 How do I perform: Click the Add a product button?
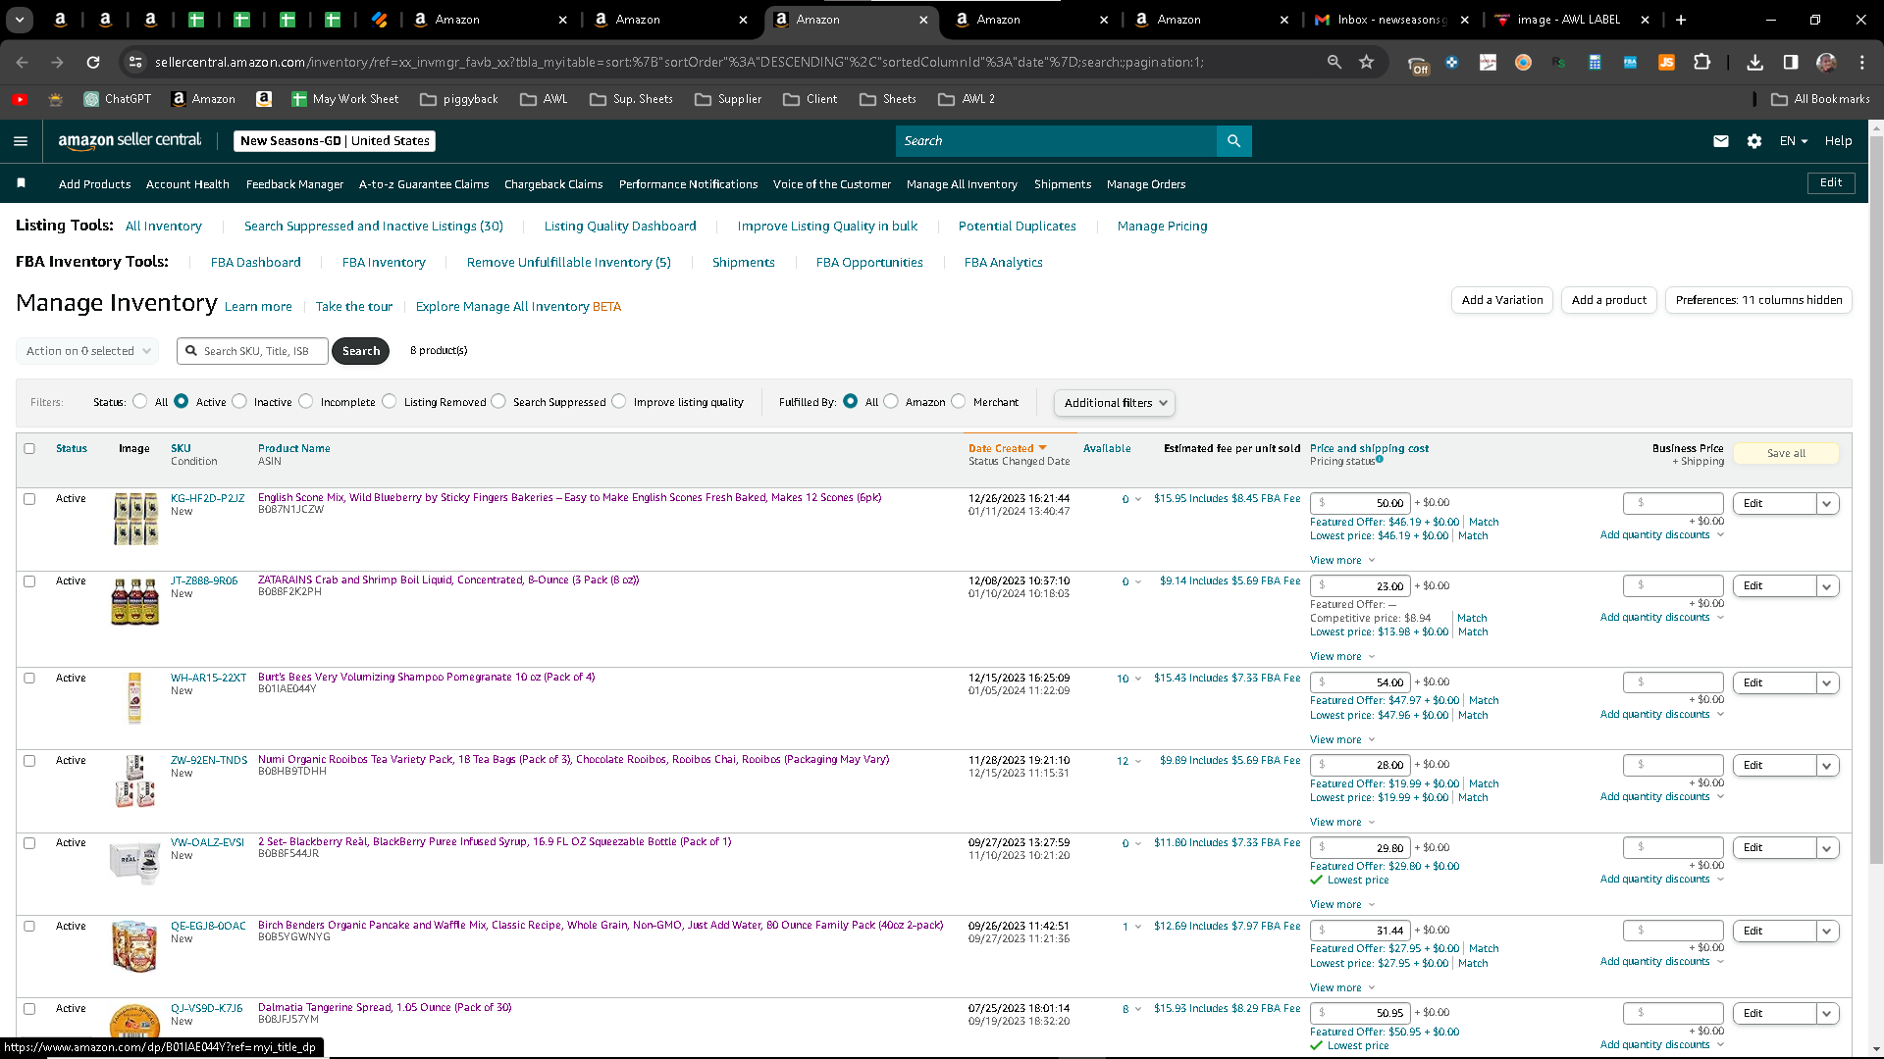pos(1609,300)
